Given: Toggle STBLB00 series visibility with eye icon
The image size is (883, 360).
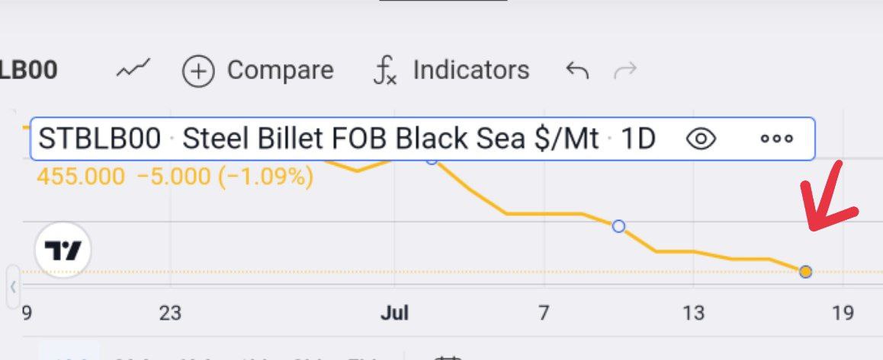Looking at the screenshot, I should pos(701,139).
